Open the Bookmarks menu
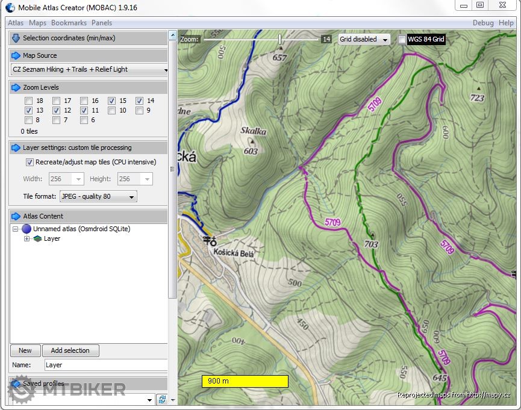Image resolution: width=521 pixels, height=410 pixels. pyautogui.click(x=69, y=23)
